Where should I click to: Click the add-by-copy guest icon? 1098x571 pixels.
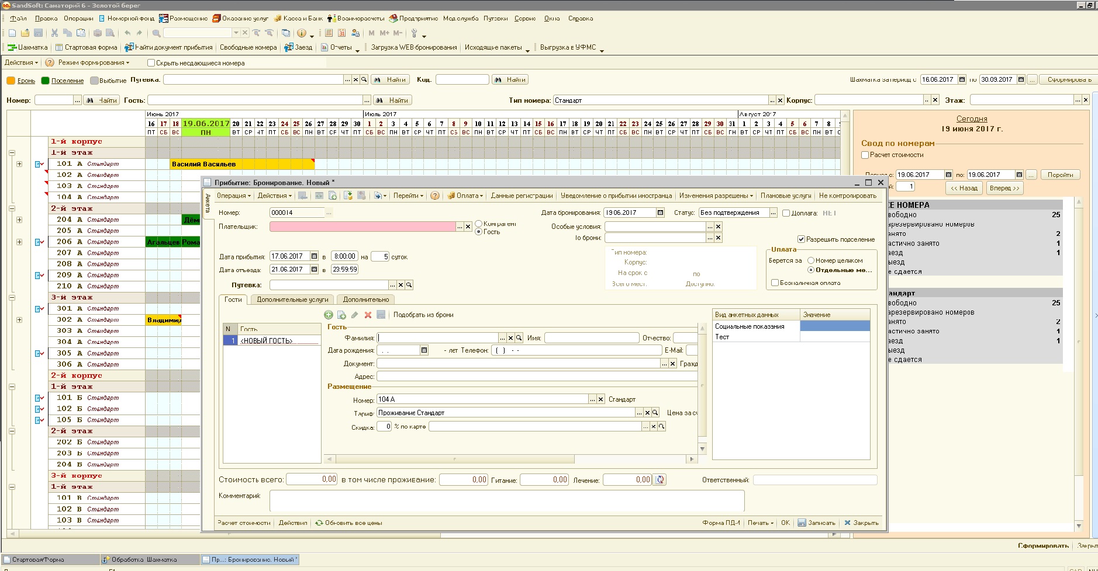point(341,315)
